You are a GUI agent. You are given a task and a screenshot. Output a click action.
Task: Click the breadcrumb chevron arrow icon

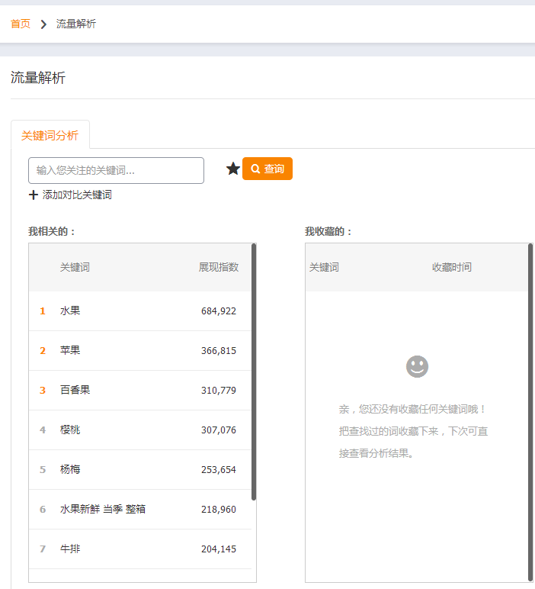tap(43, 24)
